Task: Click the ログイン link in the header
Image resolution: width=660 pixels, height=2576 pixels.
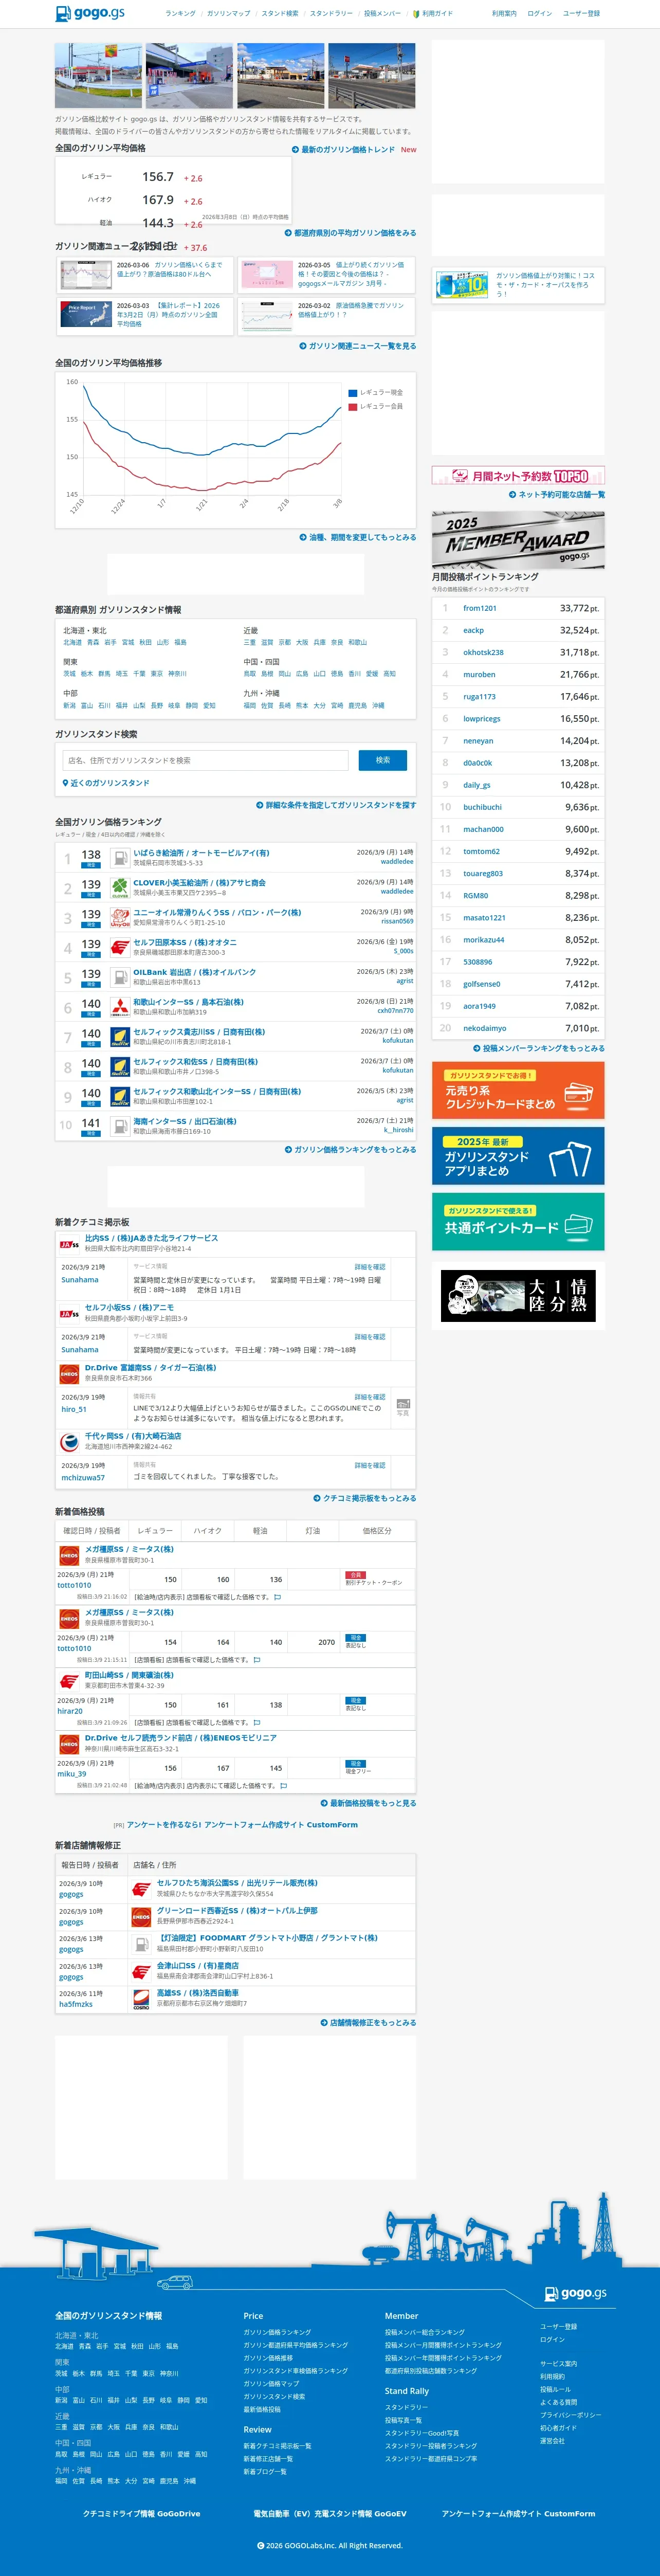Action: [539, 14]
